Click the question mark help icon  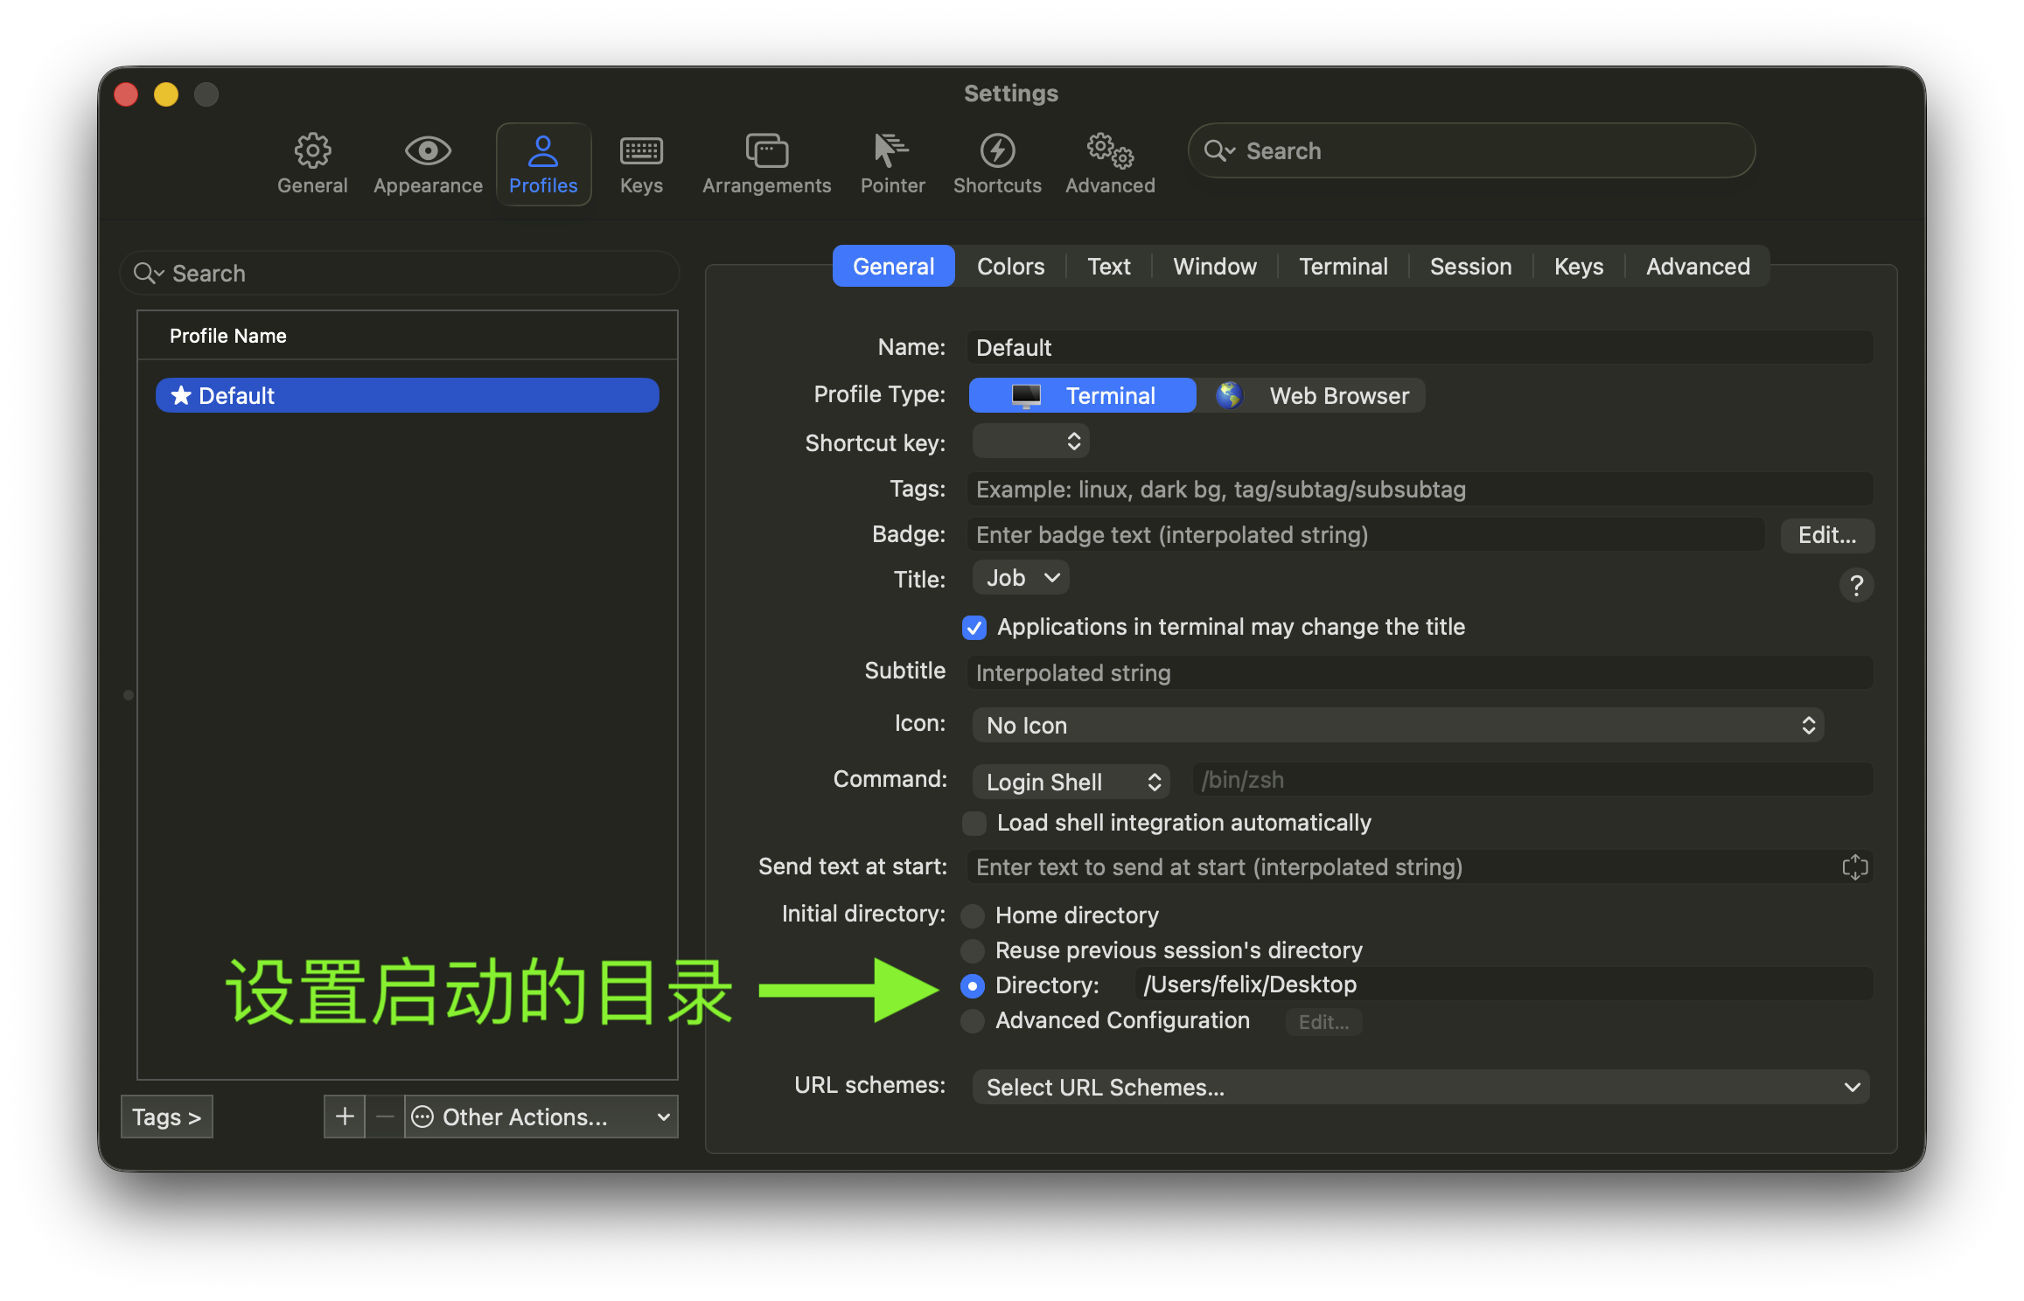tap(1855, 585)
